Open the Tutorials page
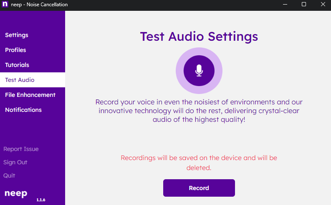The height and width of the screenshot is (205, 331). (17, 65)
